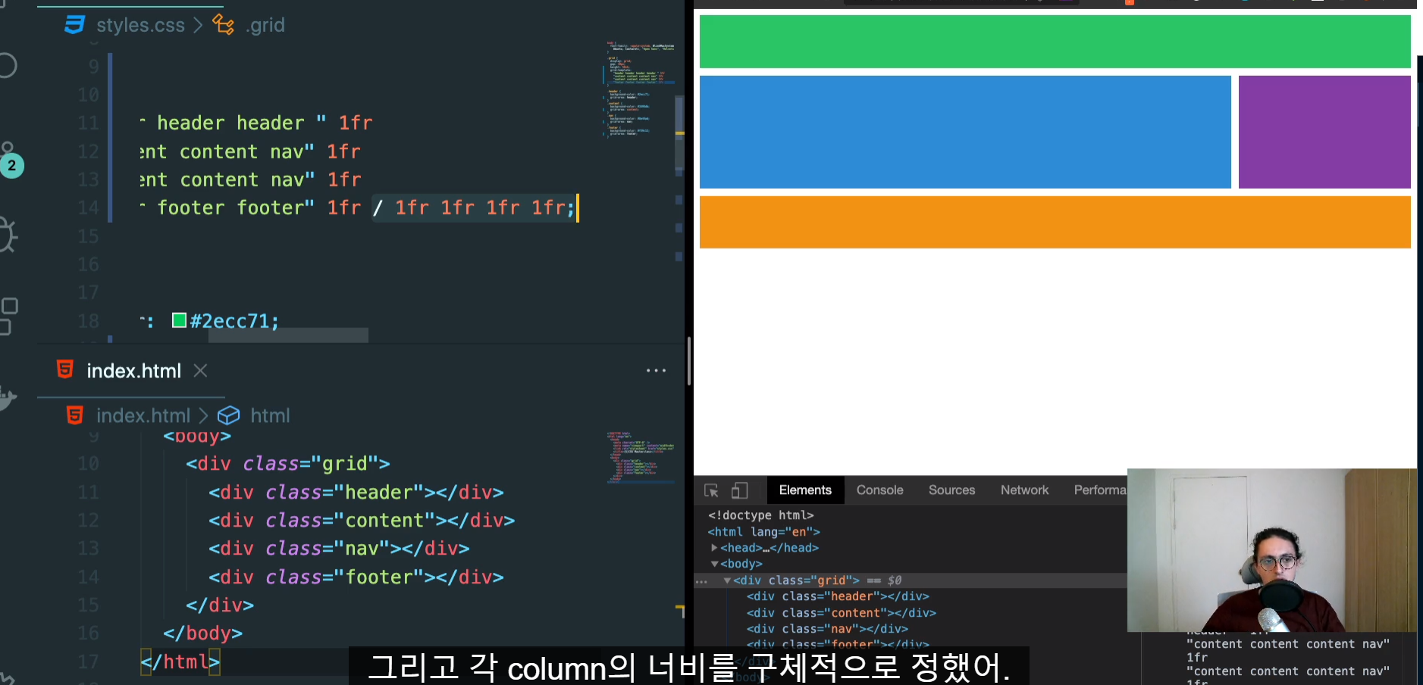Open the search icon in activity bar
Image resolution: width=1423 pixels, height=685 pixels.
coord(8,66)
